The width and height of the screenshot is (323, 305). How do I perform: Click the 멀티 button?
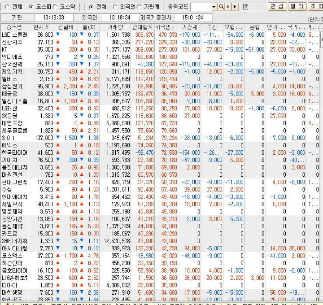tap(297, 6)
